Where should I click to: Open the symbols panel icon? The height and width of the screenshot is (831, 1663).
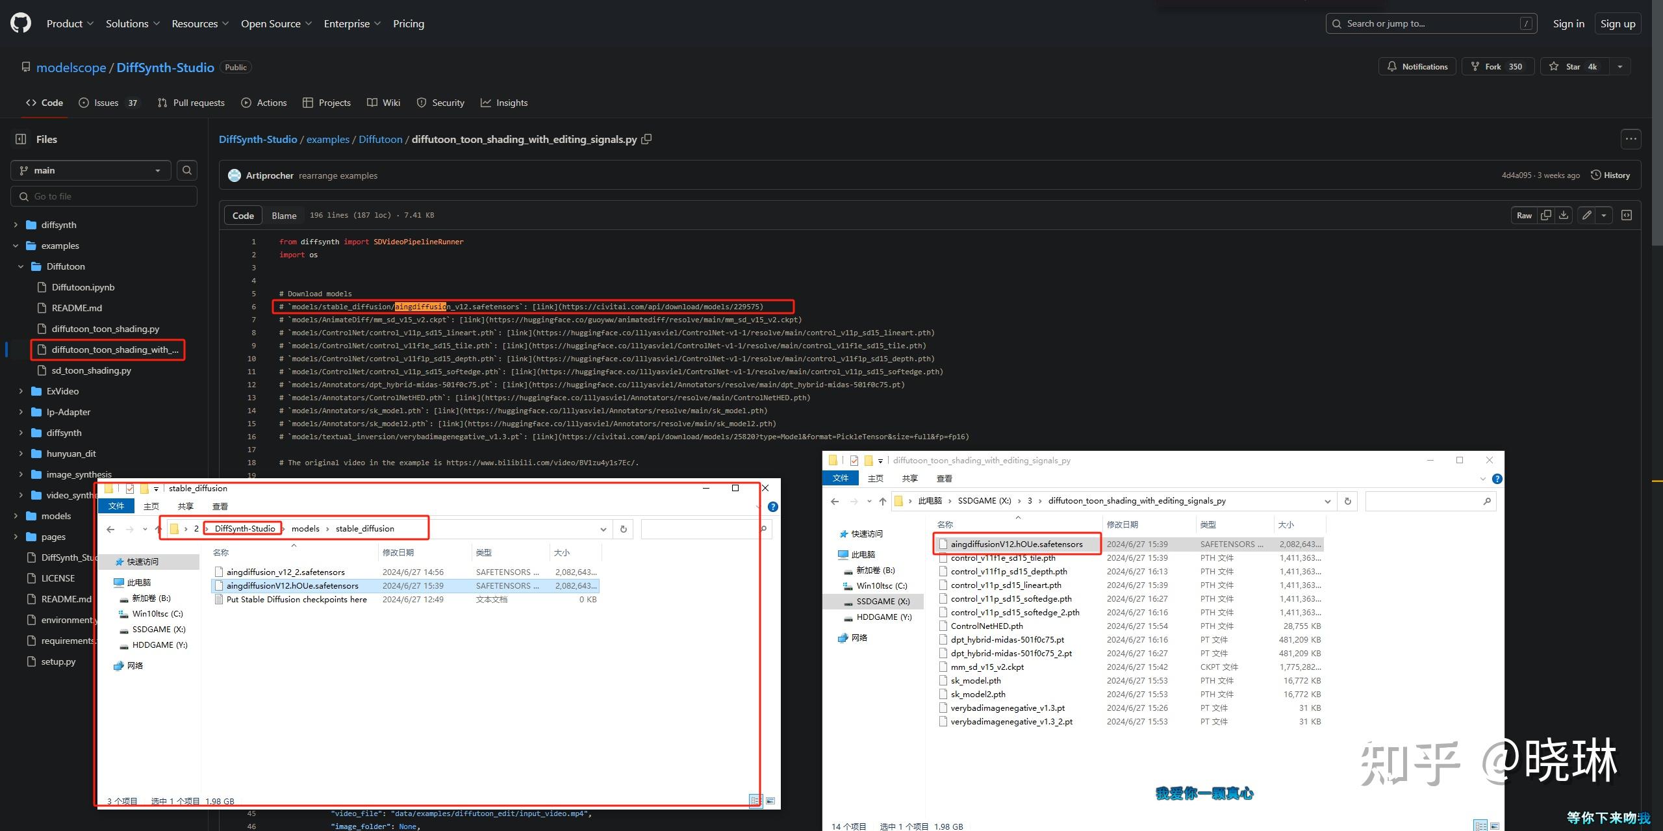tap(1627, 215)
